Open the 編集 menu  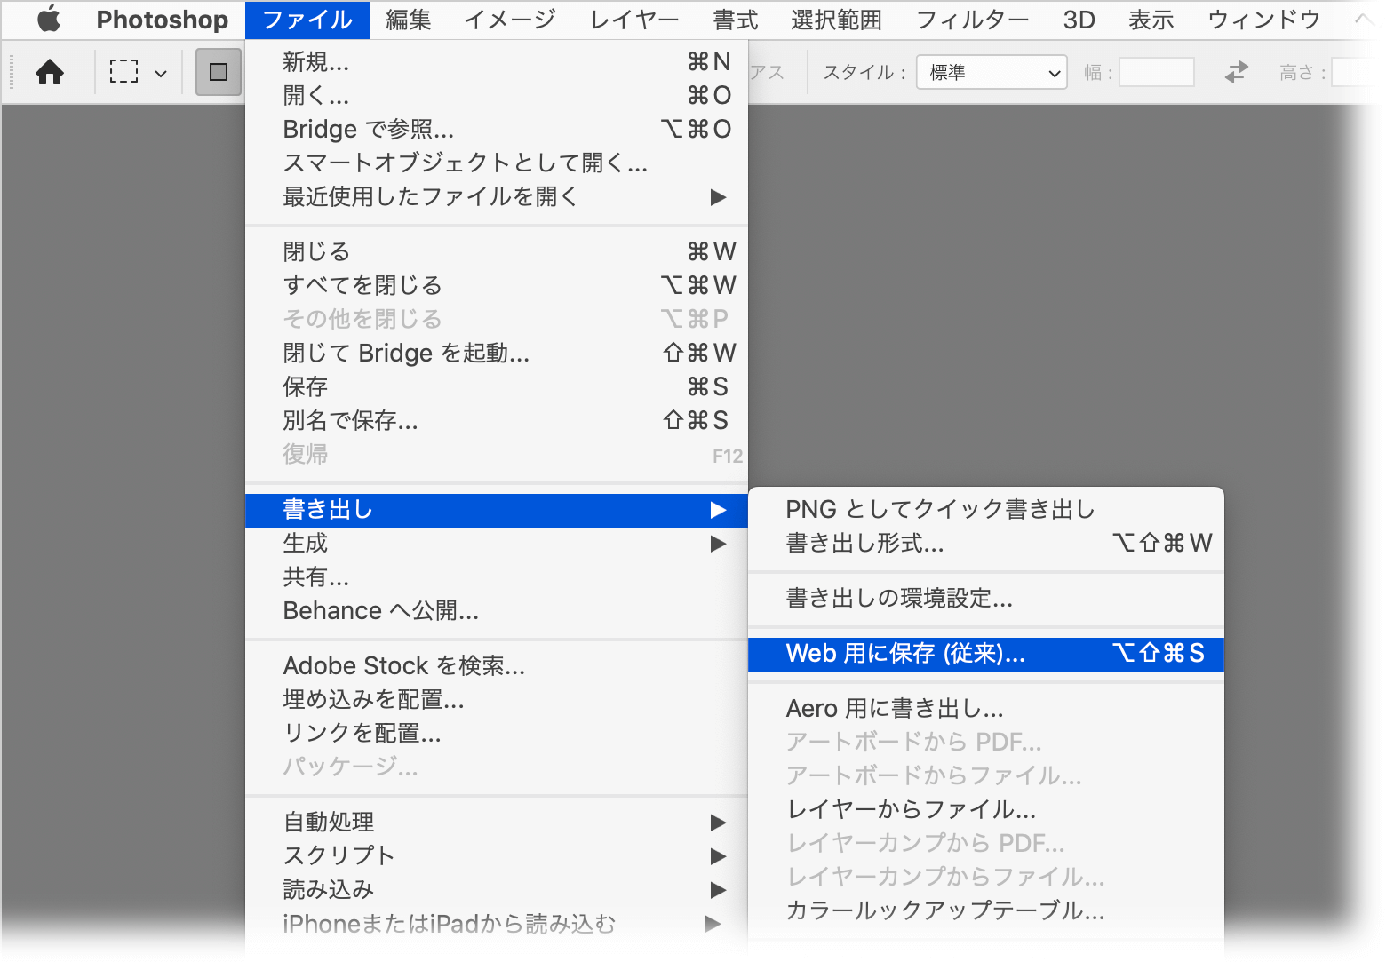click(408, 20)
